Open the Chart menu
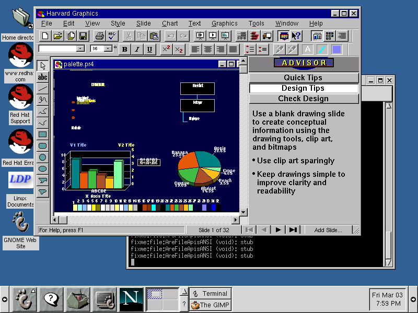This screenshot has width=418, height=313. (170, 23)
